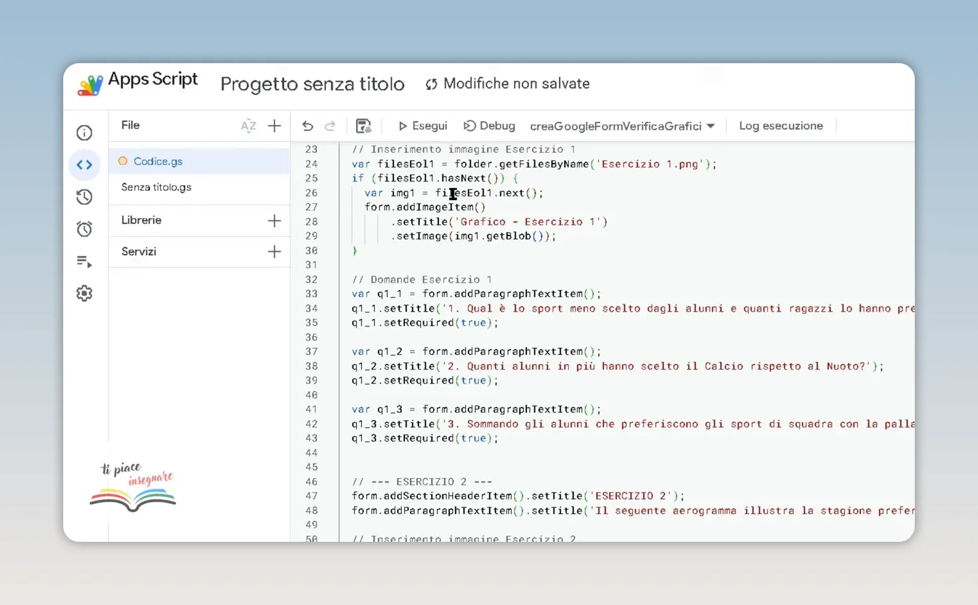Start debugging with the Debug button
Screen dimensions: 978x605
pyautogui.click(x=489, y=126)
